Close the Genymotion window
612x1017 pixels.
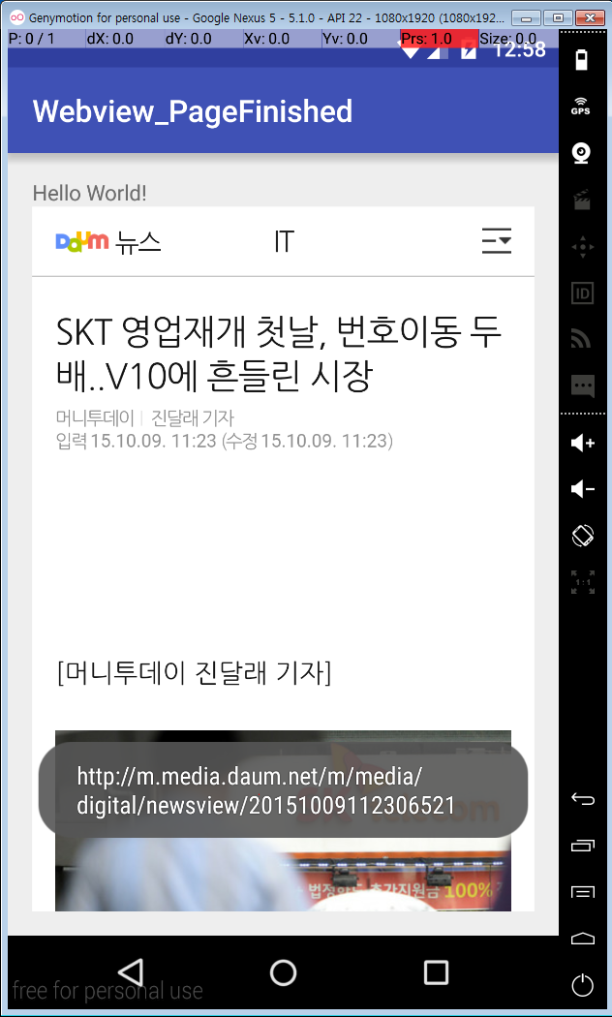590,17
